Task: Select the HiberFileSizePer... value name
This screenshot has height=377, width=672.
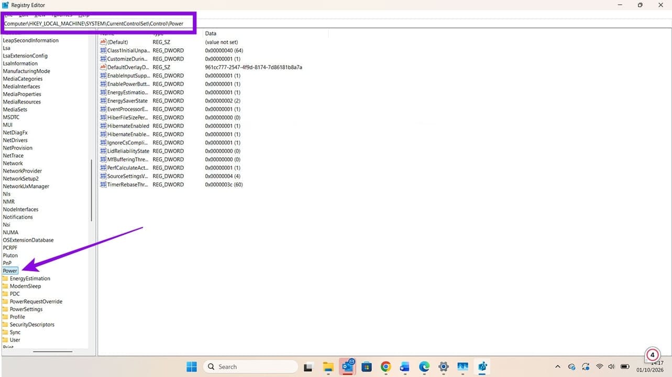Action: tap(128, 117)
